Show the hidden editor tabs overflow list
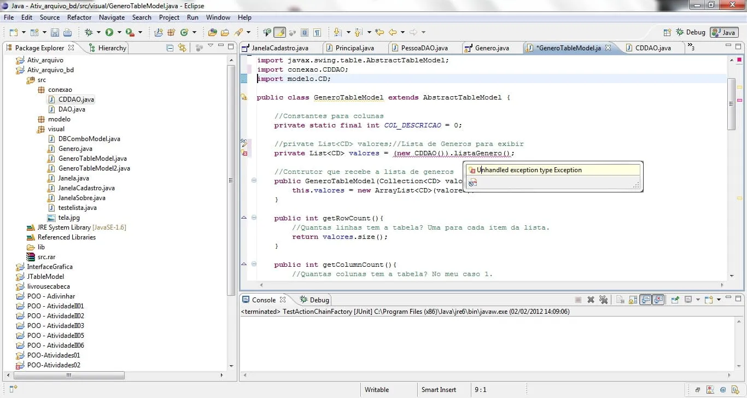Image resolution: width=747 pixels, height=398 pixels. pyautogui.click(x=690, y=48)
